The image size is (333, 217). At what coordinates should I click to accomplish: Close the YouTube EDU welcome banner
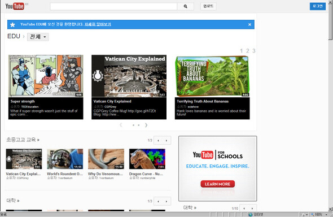[x=249, y=24]
